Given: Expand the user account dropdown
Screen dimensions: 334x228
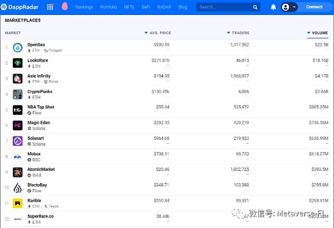Looking at the screenshot, I should 289,7.
